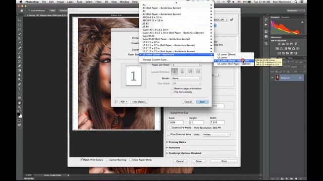Select the Eraser tool
Viewport: 323px width, 181px height.
click(x=19, y=66)
